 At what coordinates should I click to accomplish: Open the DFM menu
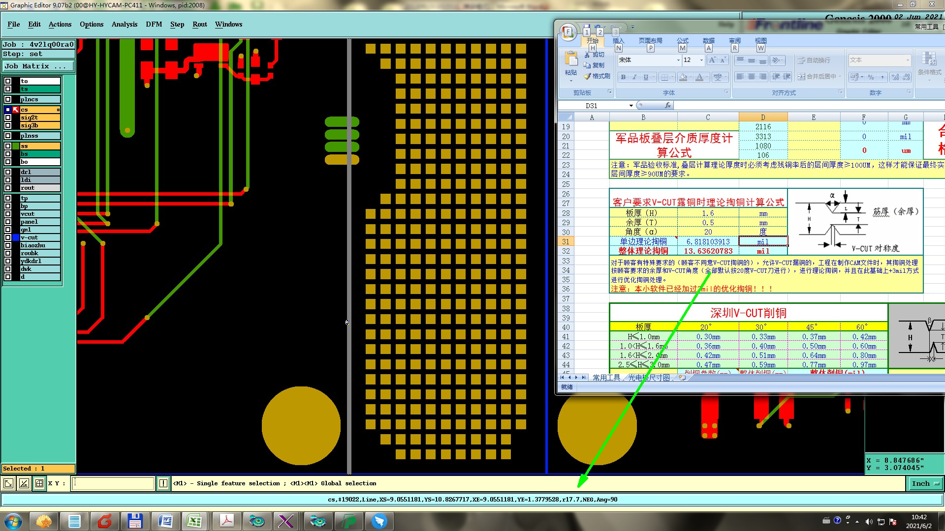tap(154, 24)
